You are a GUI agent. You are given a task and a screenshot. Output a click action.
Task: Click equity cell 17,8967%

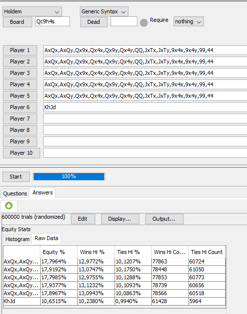(59, 293)
